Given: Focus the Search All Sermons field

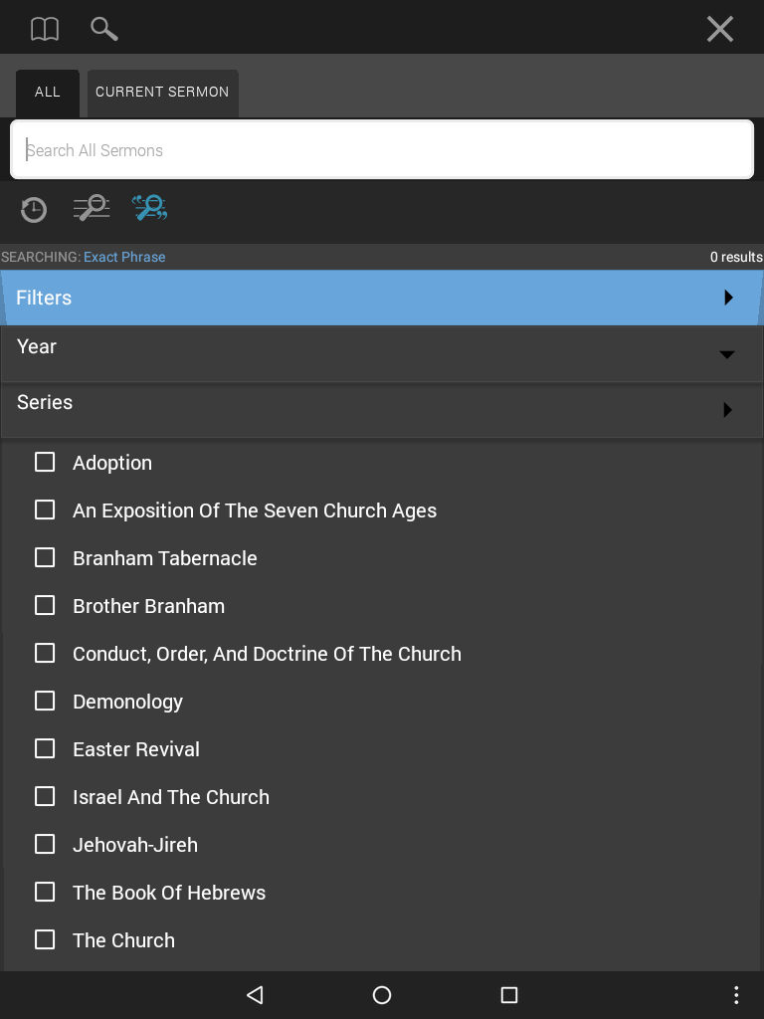Looking at the screenshot, I should point(382,149).
